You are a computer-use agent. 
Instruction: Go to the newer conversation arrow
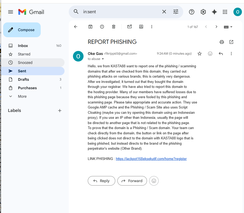click(x=206, y=27)
